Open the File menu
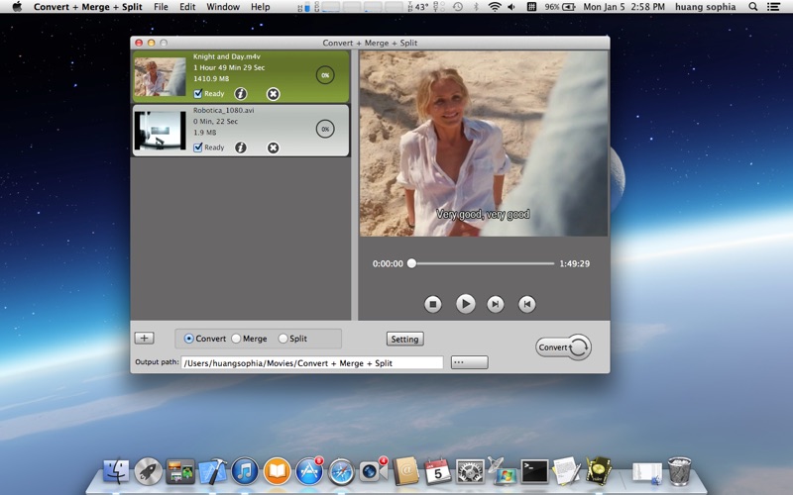The width and height of the screenshot is (793, 495). (161, 7)
